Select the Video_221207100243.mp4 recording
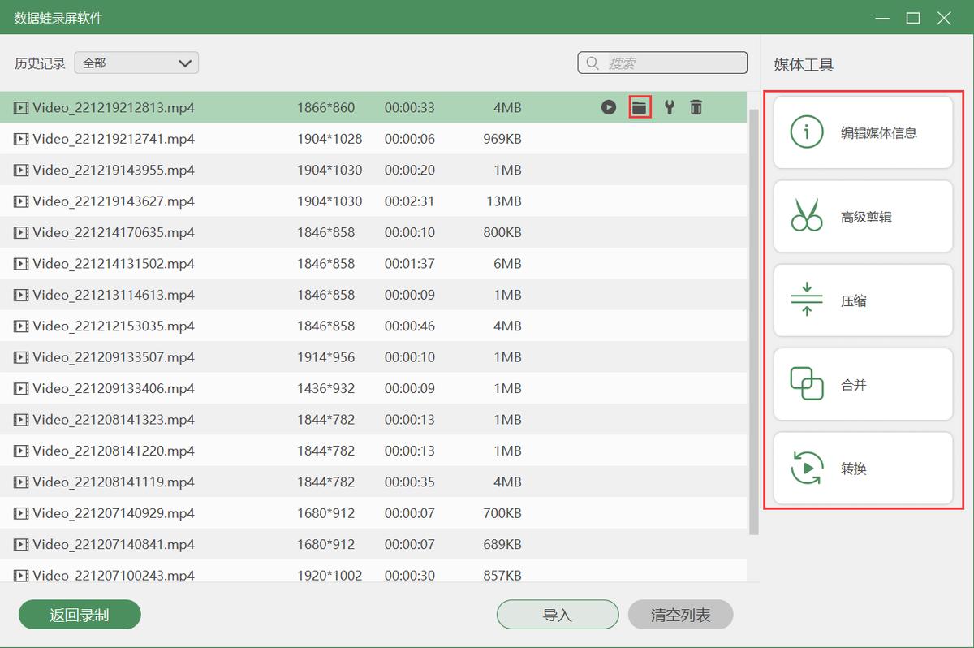974x648 pixels. (x=243, y=575)
